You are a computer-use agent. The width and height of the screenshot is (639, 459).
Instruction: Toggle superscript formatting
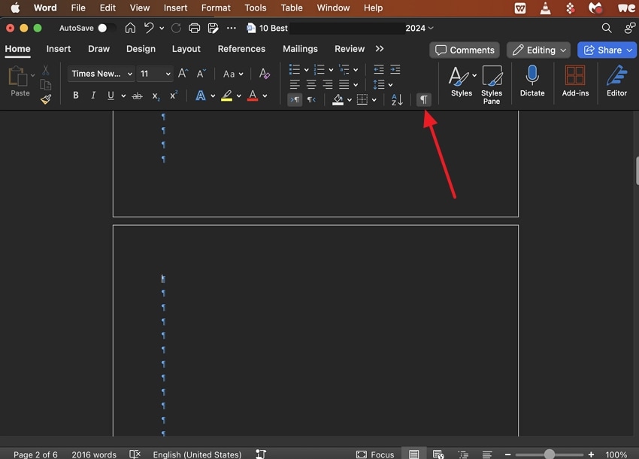coord(174,96)
